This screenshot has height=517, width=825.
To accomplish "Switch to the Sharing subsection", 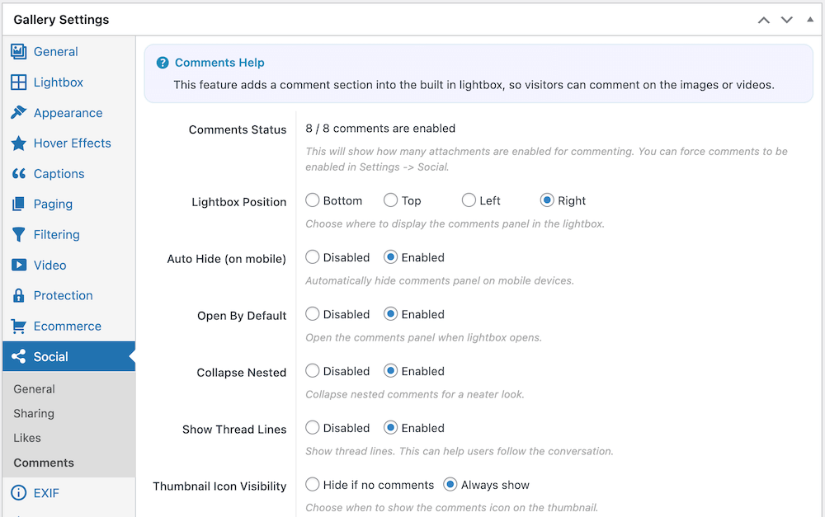I will click(34, 413).
